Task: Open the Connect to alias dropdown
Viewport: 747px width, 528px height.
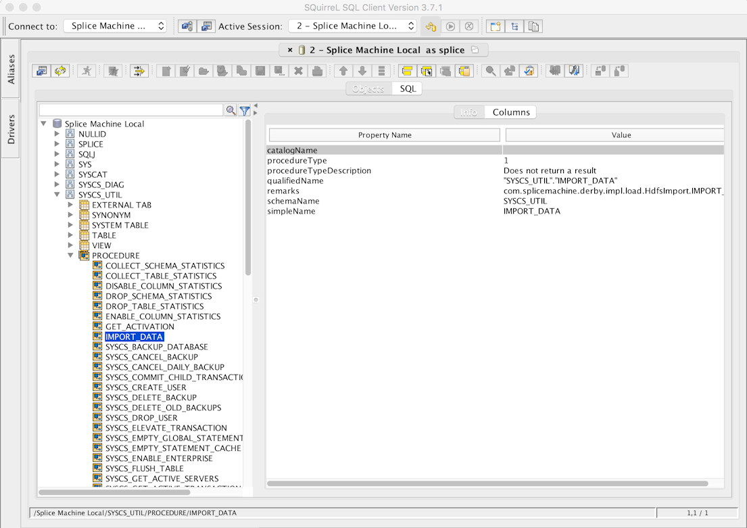Action: (x=116, y=26)
